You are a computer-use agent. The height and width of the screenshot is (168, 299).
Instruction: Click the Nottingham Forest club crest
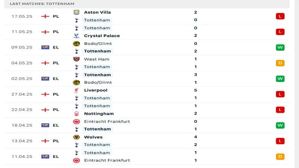pos(77,113)
